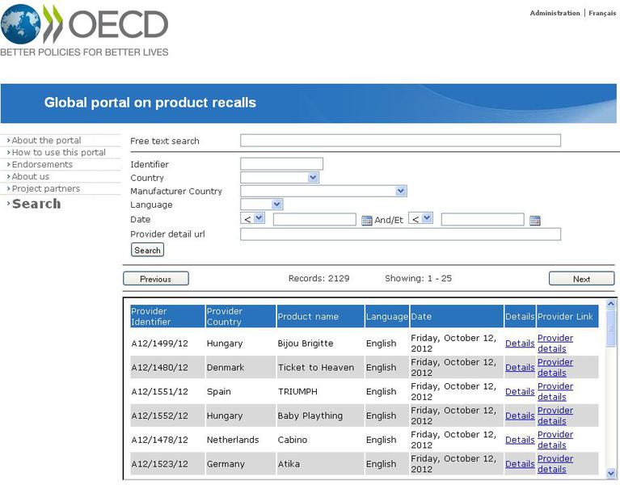
Task: Click the Product name column header
Action: coord(320,316)
